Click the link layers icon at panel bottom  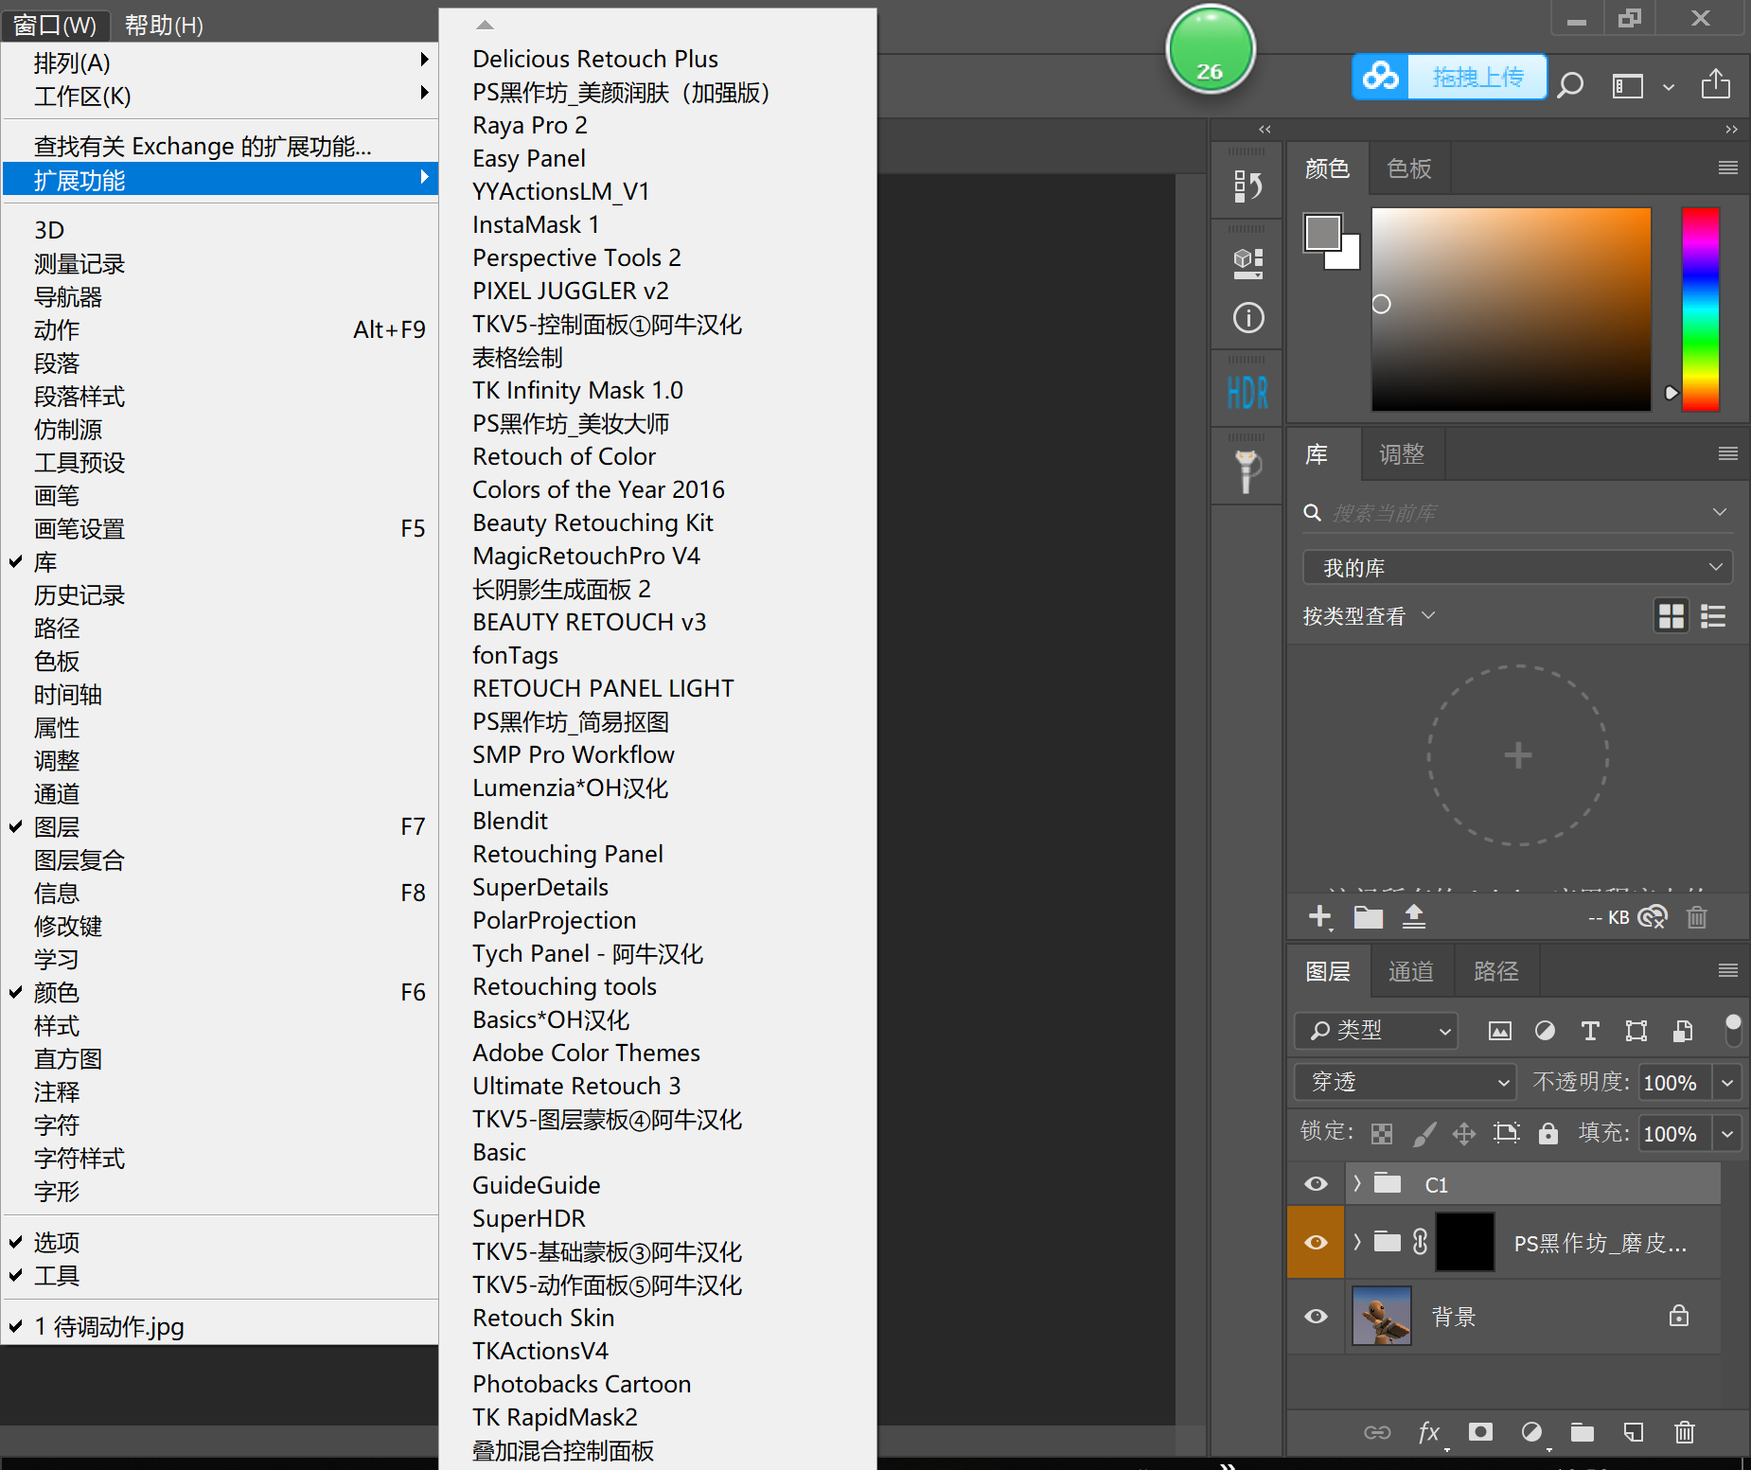(1377, 1432)
